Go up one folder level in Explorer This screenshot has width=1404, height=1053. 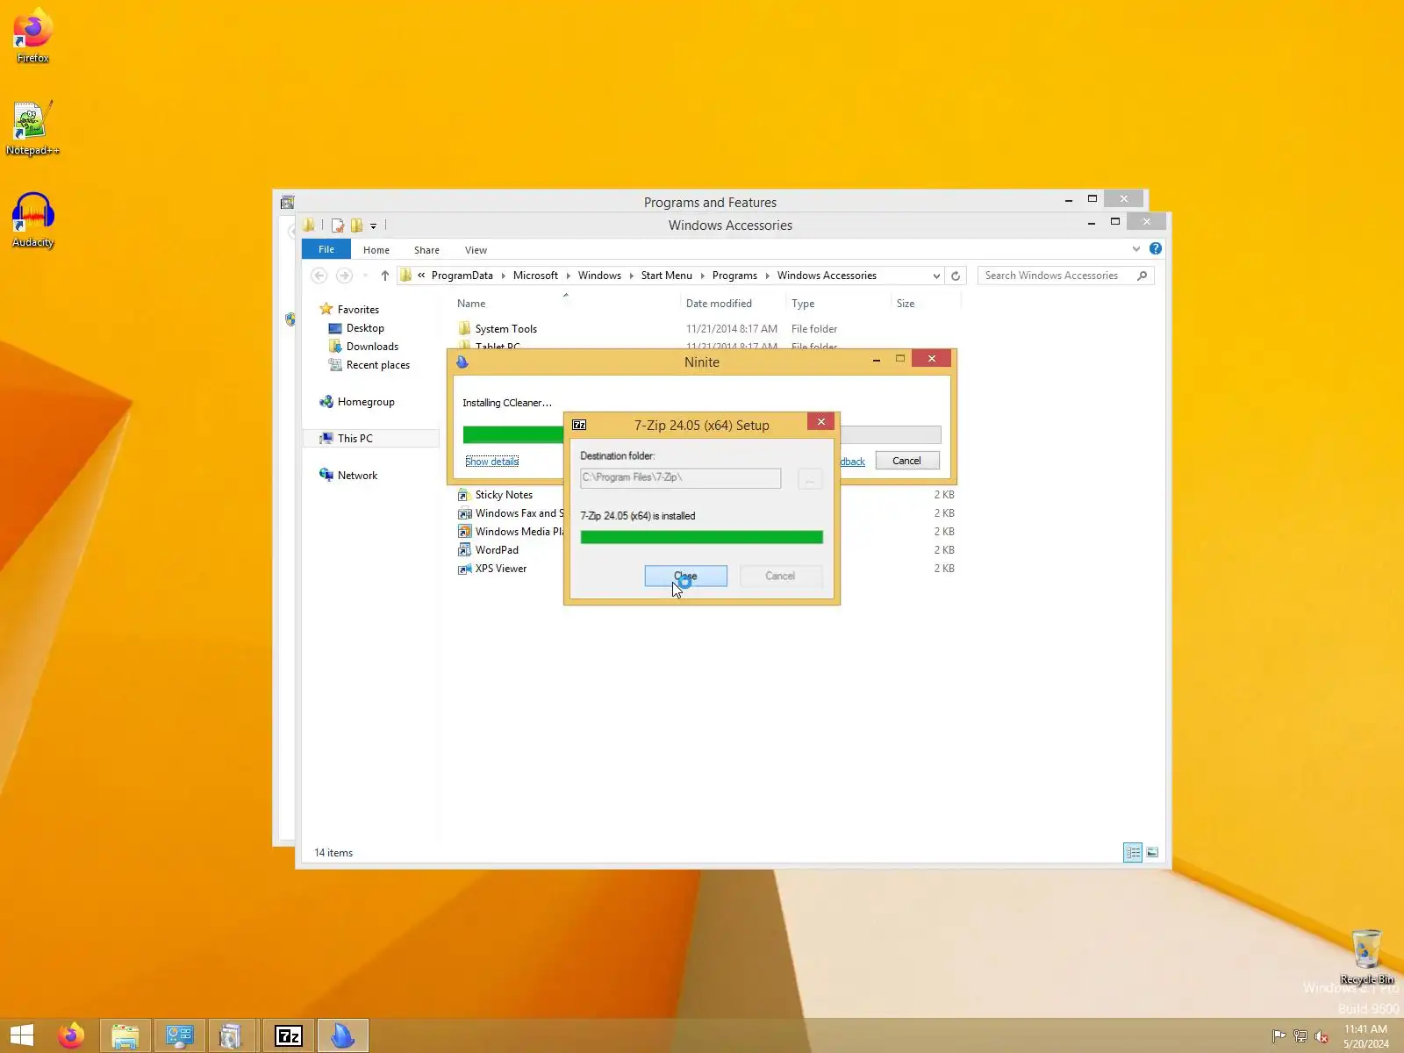[384, 276]
